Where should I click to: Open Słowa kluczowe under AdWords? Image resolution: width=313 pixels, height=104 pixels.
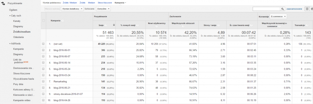click(x=21, y=74)
